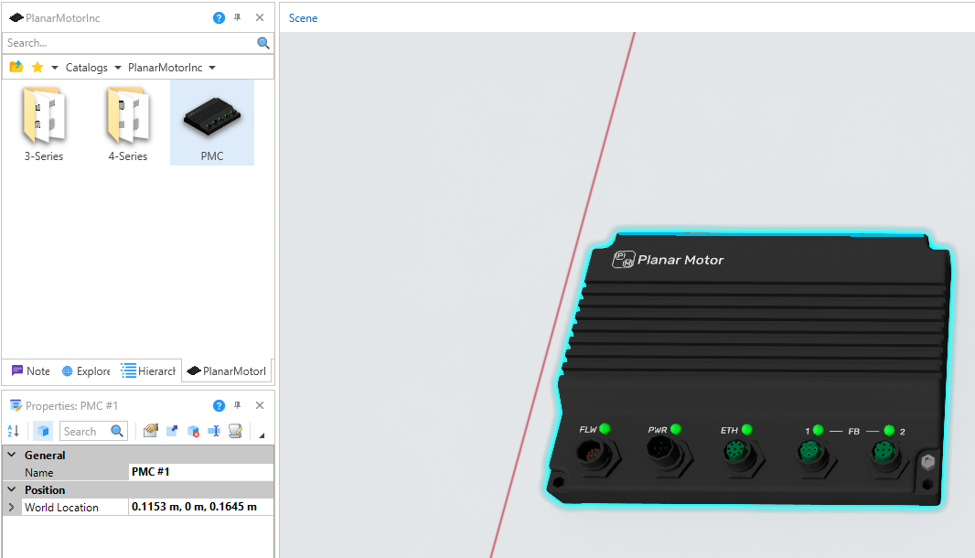
Task: Click the yellow favorites star icon
Action: (x=37, y=68)
